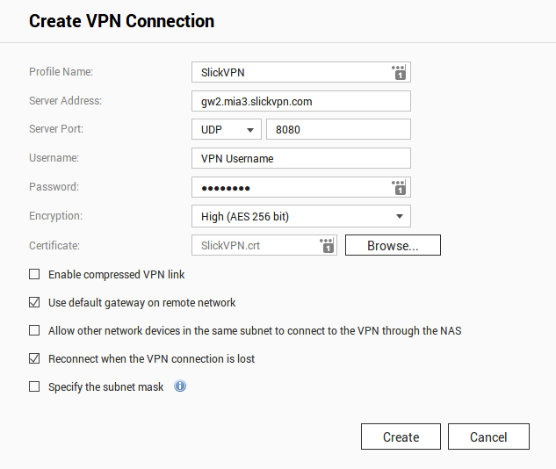Disable Reconnect when VPN connection is lost
556x469 pixels.
pos(34,358)
